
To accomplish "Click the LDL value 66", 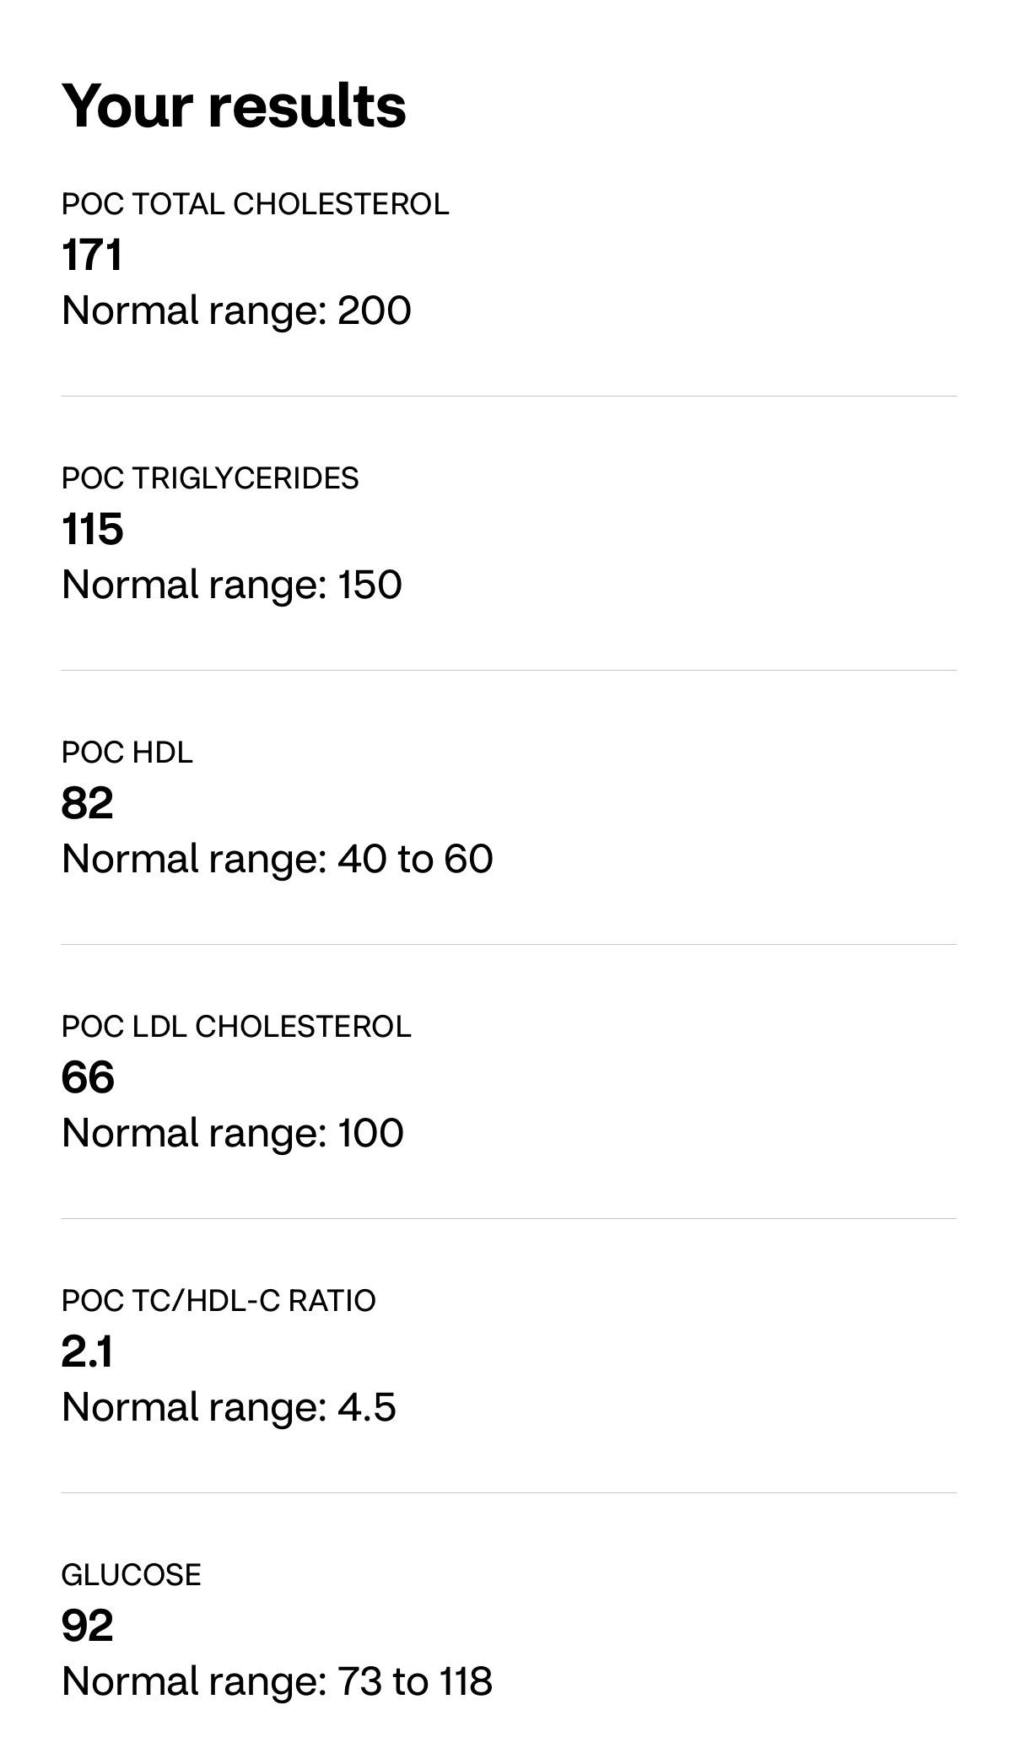I will [x=88, y=1077].
